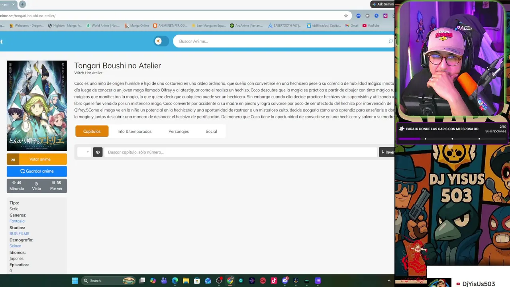This screenshot has width=510, height=287.
Task: Open the World Anime bookmark
Action: (x=102, y=26)
